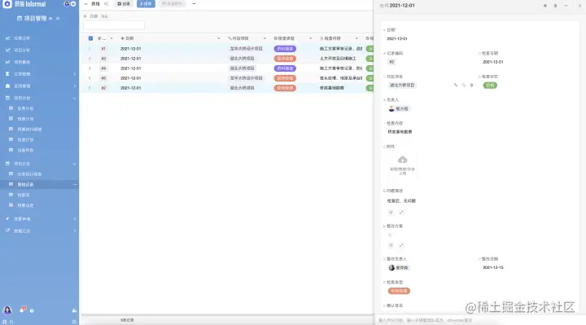Click the add-member icon at sidebar bottom right

coord(74,310)
